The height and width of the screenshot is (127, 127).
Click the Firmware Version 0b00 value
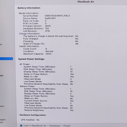pyautogui.click(x=48, y=26)
